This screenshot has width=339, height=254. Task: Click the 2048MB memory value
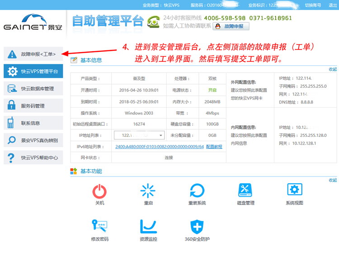(212, 102)
